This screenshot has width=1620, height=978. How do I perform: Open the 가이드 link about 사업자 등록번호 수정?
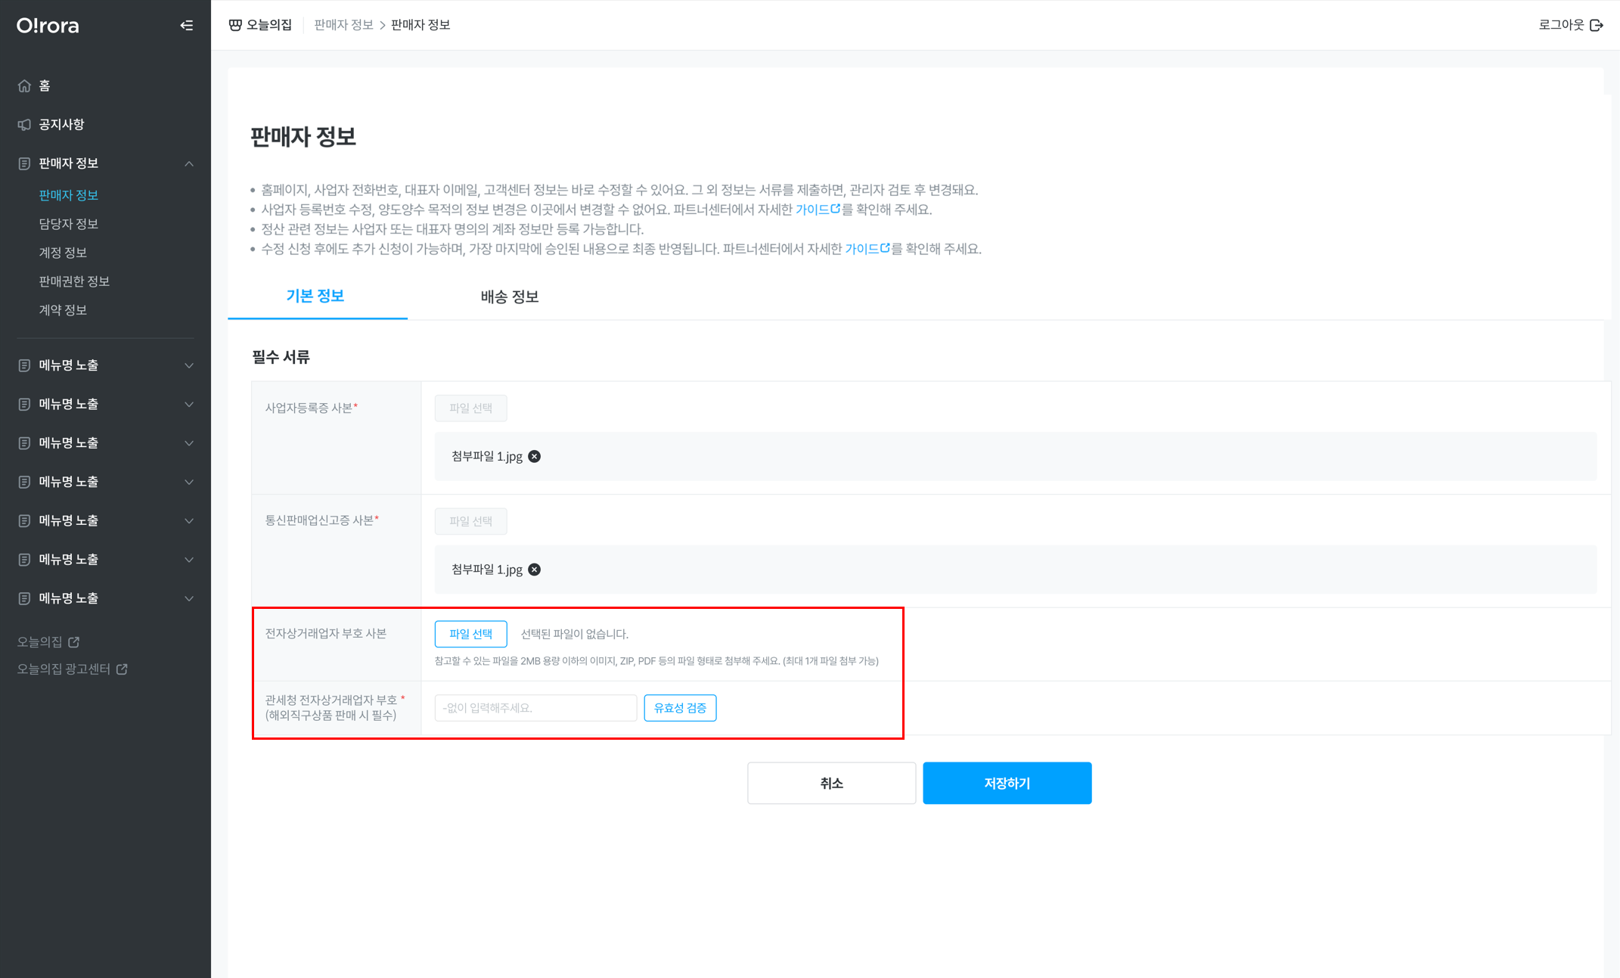[818, 210]
